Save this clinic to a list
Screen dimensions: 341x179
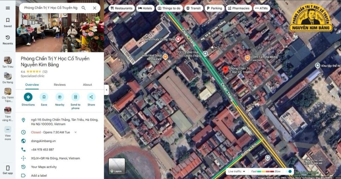(x=44, y=97)
